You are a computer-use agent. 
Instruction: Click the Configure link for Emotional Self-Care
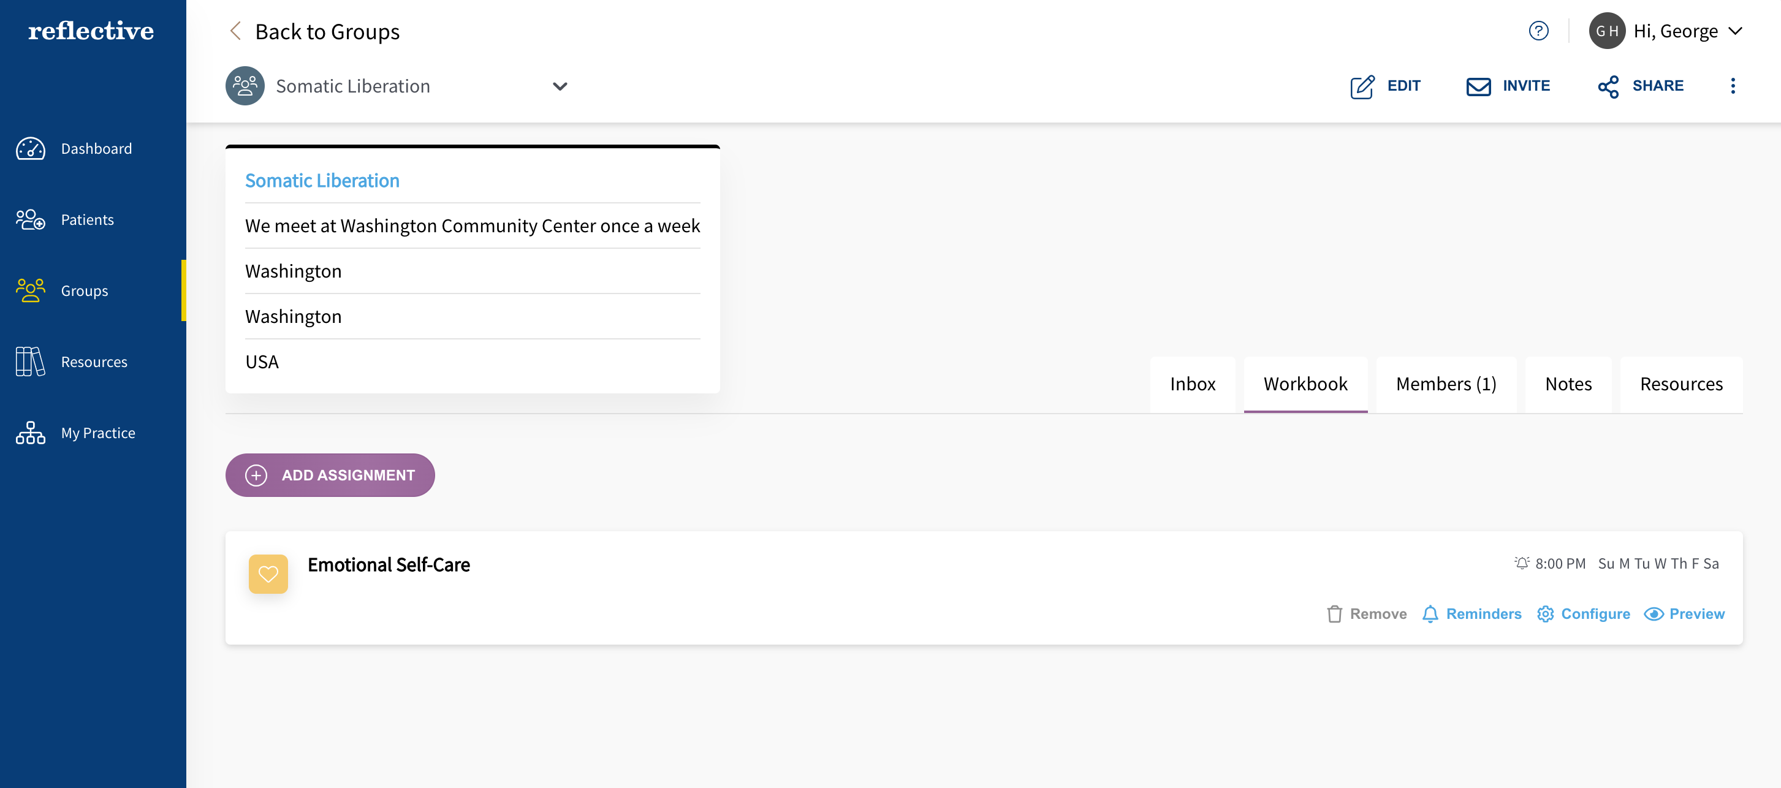pyautogui.click(x=1596, y=613)
